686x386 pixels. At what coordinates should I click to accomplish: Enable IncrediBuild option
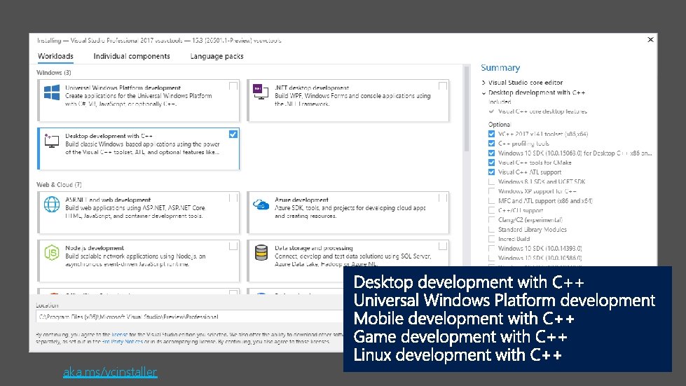(491, 239)
